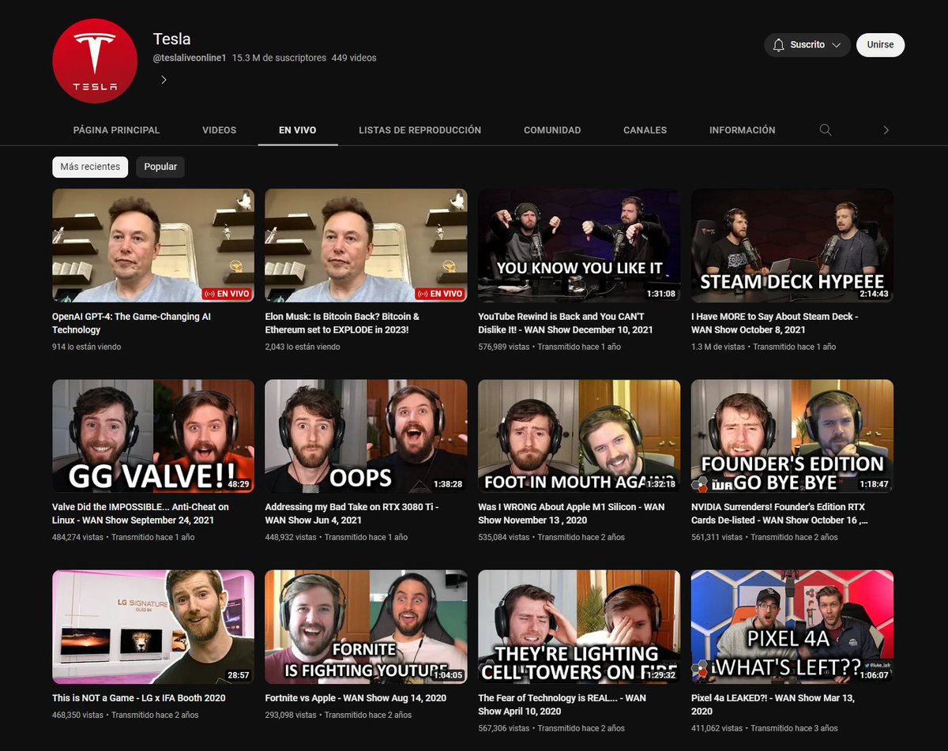Click the '15.3 M de suscriptores' text
The height and width of the screenshot is (751, 948).
279,58
